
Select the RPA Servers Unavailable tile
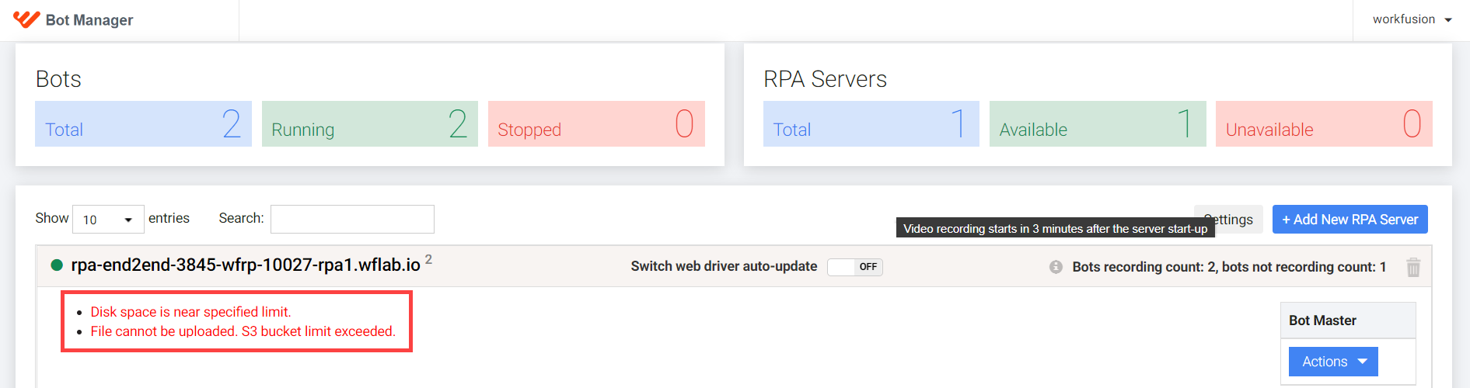click(x=1324, y=124)
